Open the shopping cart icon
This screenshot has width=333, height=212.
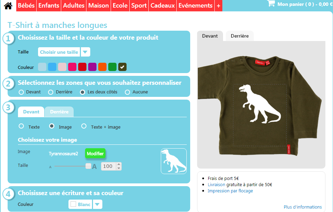click(271, 3)
